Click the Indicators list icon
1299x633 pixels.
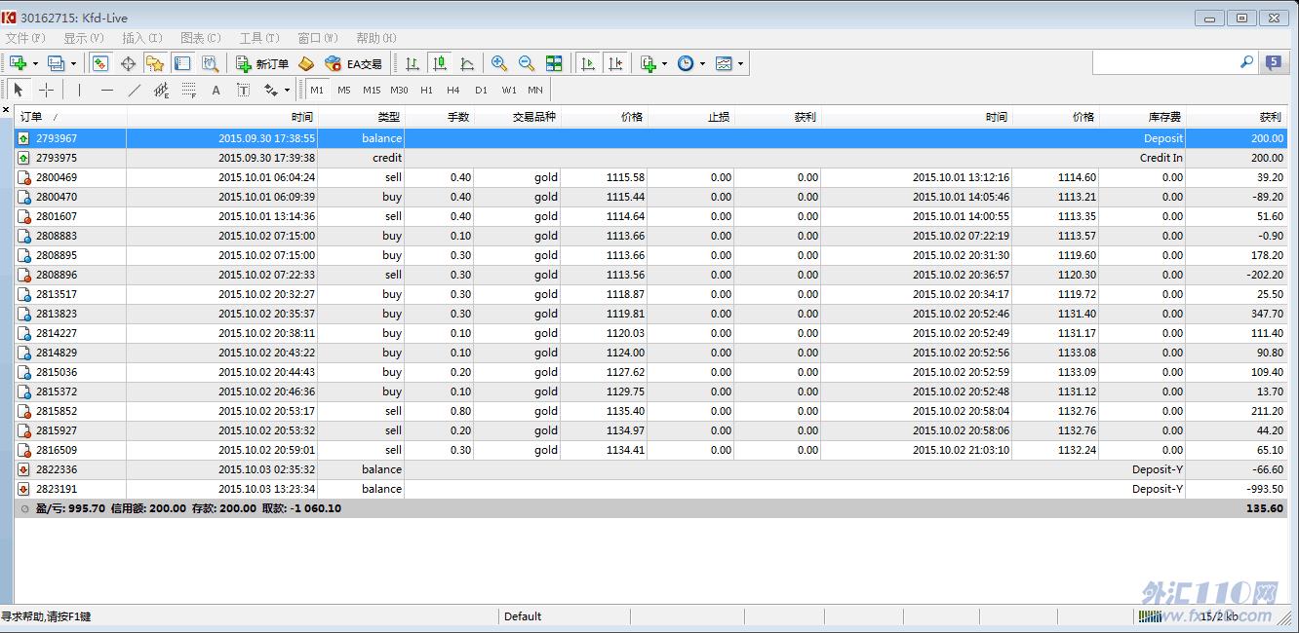click(x=649, y=63)
